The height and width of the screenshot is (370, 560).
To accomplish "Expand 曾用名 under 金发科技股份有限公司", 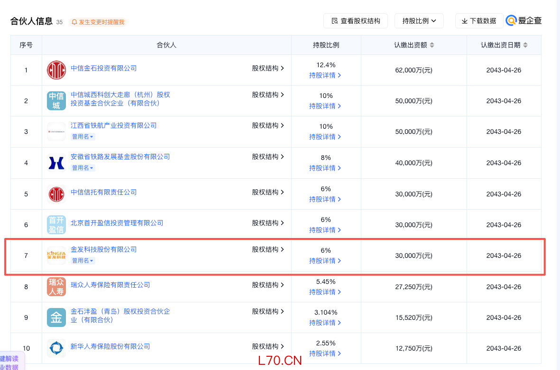I will pyautogui.click(x=83, y=261).
